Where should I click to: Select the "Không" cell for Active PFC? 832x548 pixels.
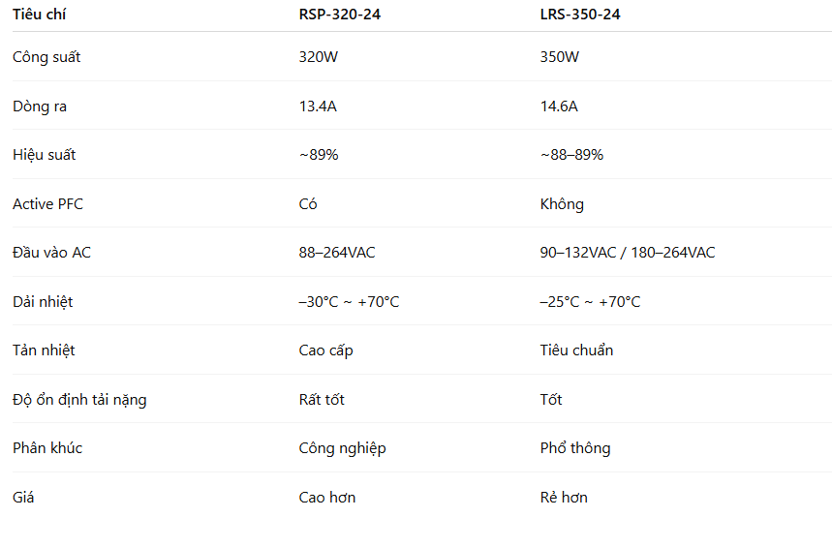click(x=562, y=204)
